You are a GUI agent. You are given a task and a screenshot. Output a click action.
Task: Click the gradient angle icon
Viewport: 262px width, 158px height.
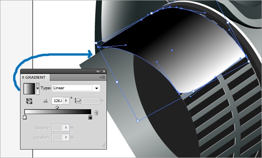[x=45, y=101]
